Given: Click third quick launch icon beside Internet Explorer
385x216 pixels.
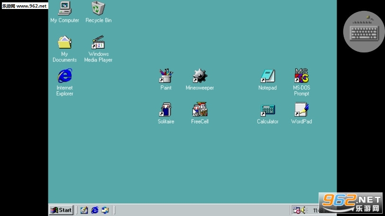Looking at the screenshot, I should pos(105,210).
